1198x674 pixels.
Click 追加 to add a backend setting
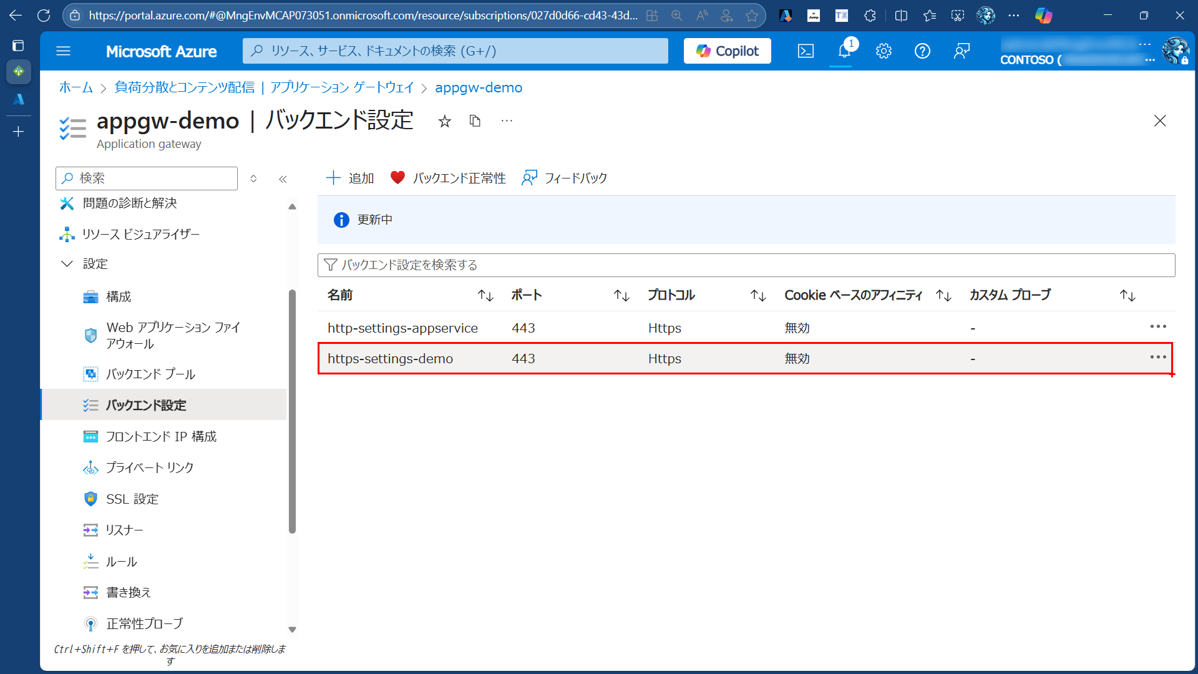[x=350, y=178]
